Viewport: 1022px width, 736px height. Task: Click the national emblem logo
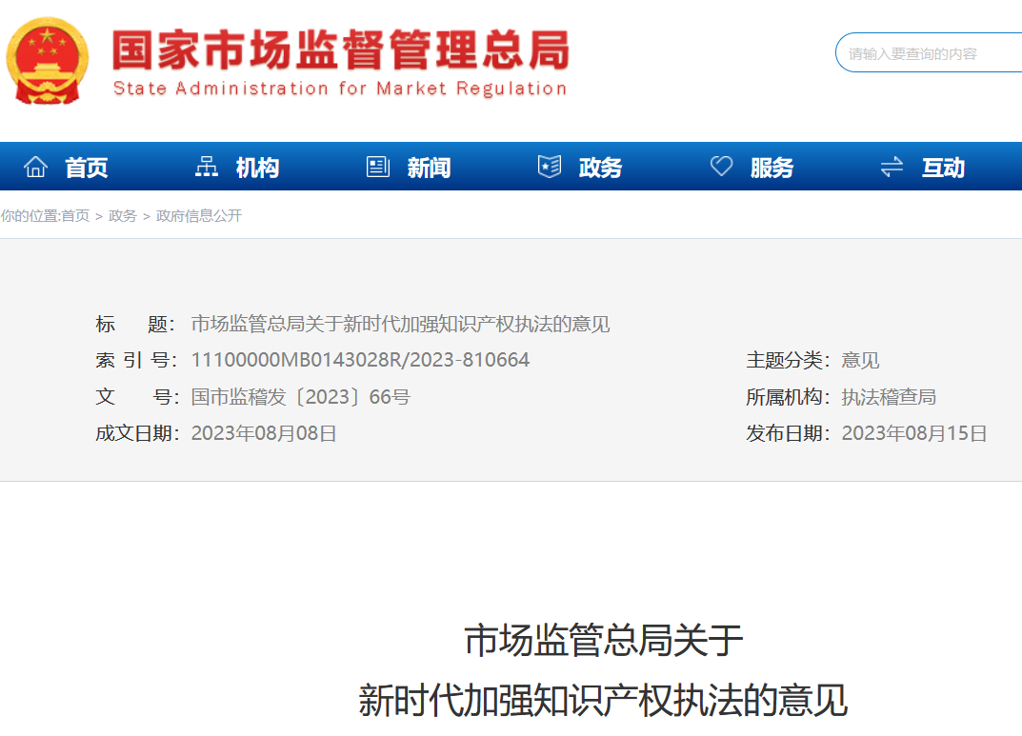(48, 61)
